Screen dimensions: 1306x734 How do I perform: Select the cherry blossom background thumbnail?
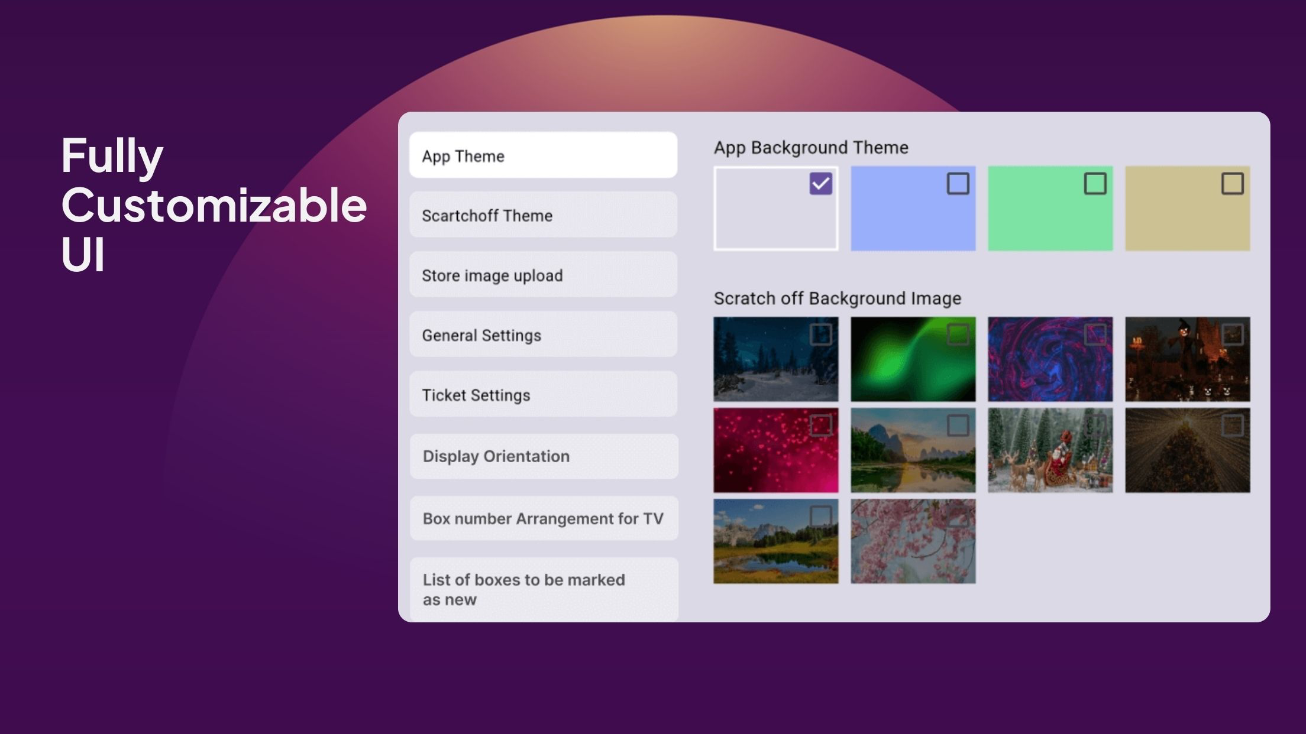(x=913, y=541)
